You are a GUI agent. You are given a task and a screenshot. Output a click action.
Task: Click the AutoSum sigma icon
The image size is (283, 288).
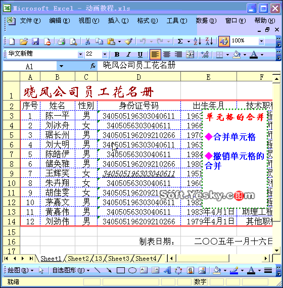coord(180,41)
